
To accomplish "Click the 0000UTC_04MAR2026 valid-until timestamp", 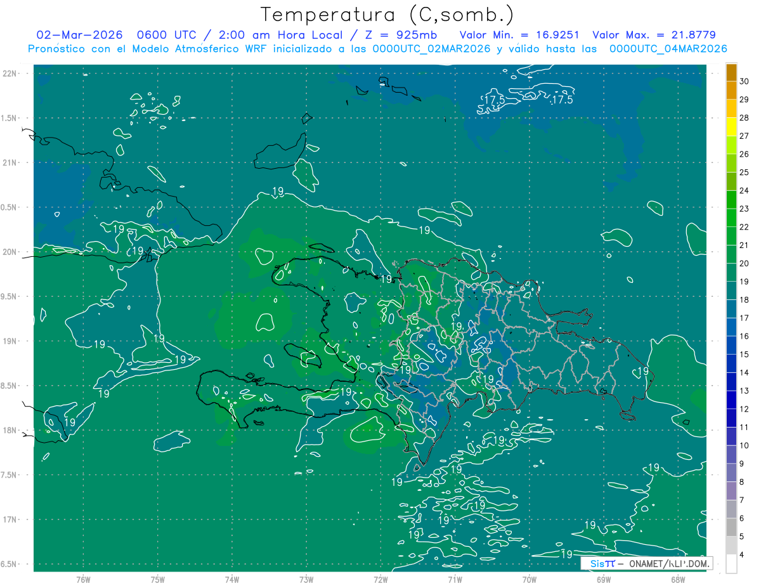I will pyautogui.click(x=668, y=48).
